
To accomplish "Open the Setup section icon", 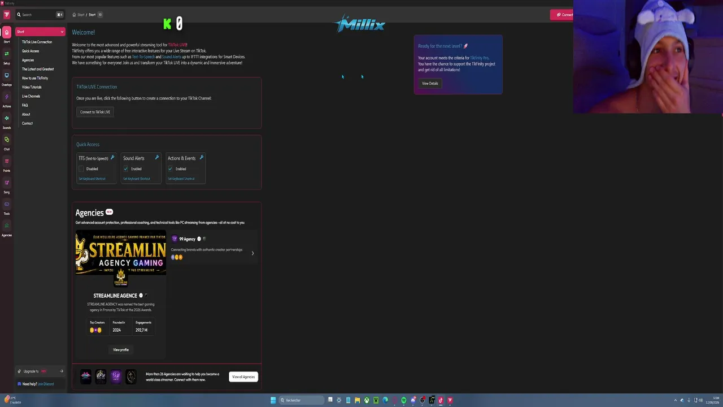I will 7,54.
